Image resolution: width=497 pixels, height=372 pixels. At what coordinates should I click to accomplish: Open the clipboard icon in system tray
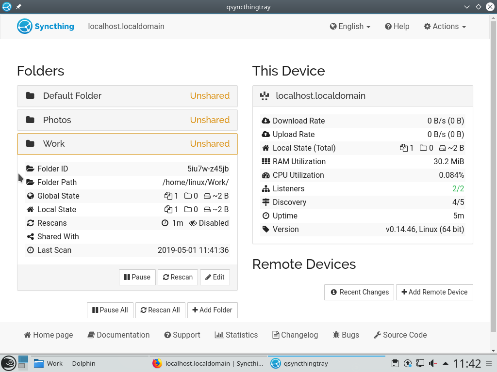[395, 363]
